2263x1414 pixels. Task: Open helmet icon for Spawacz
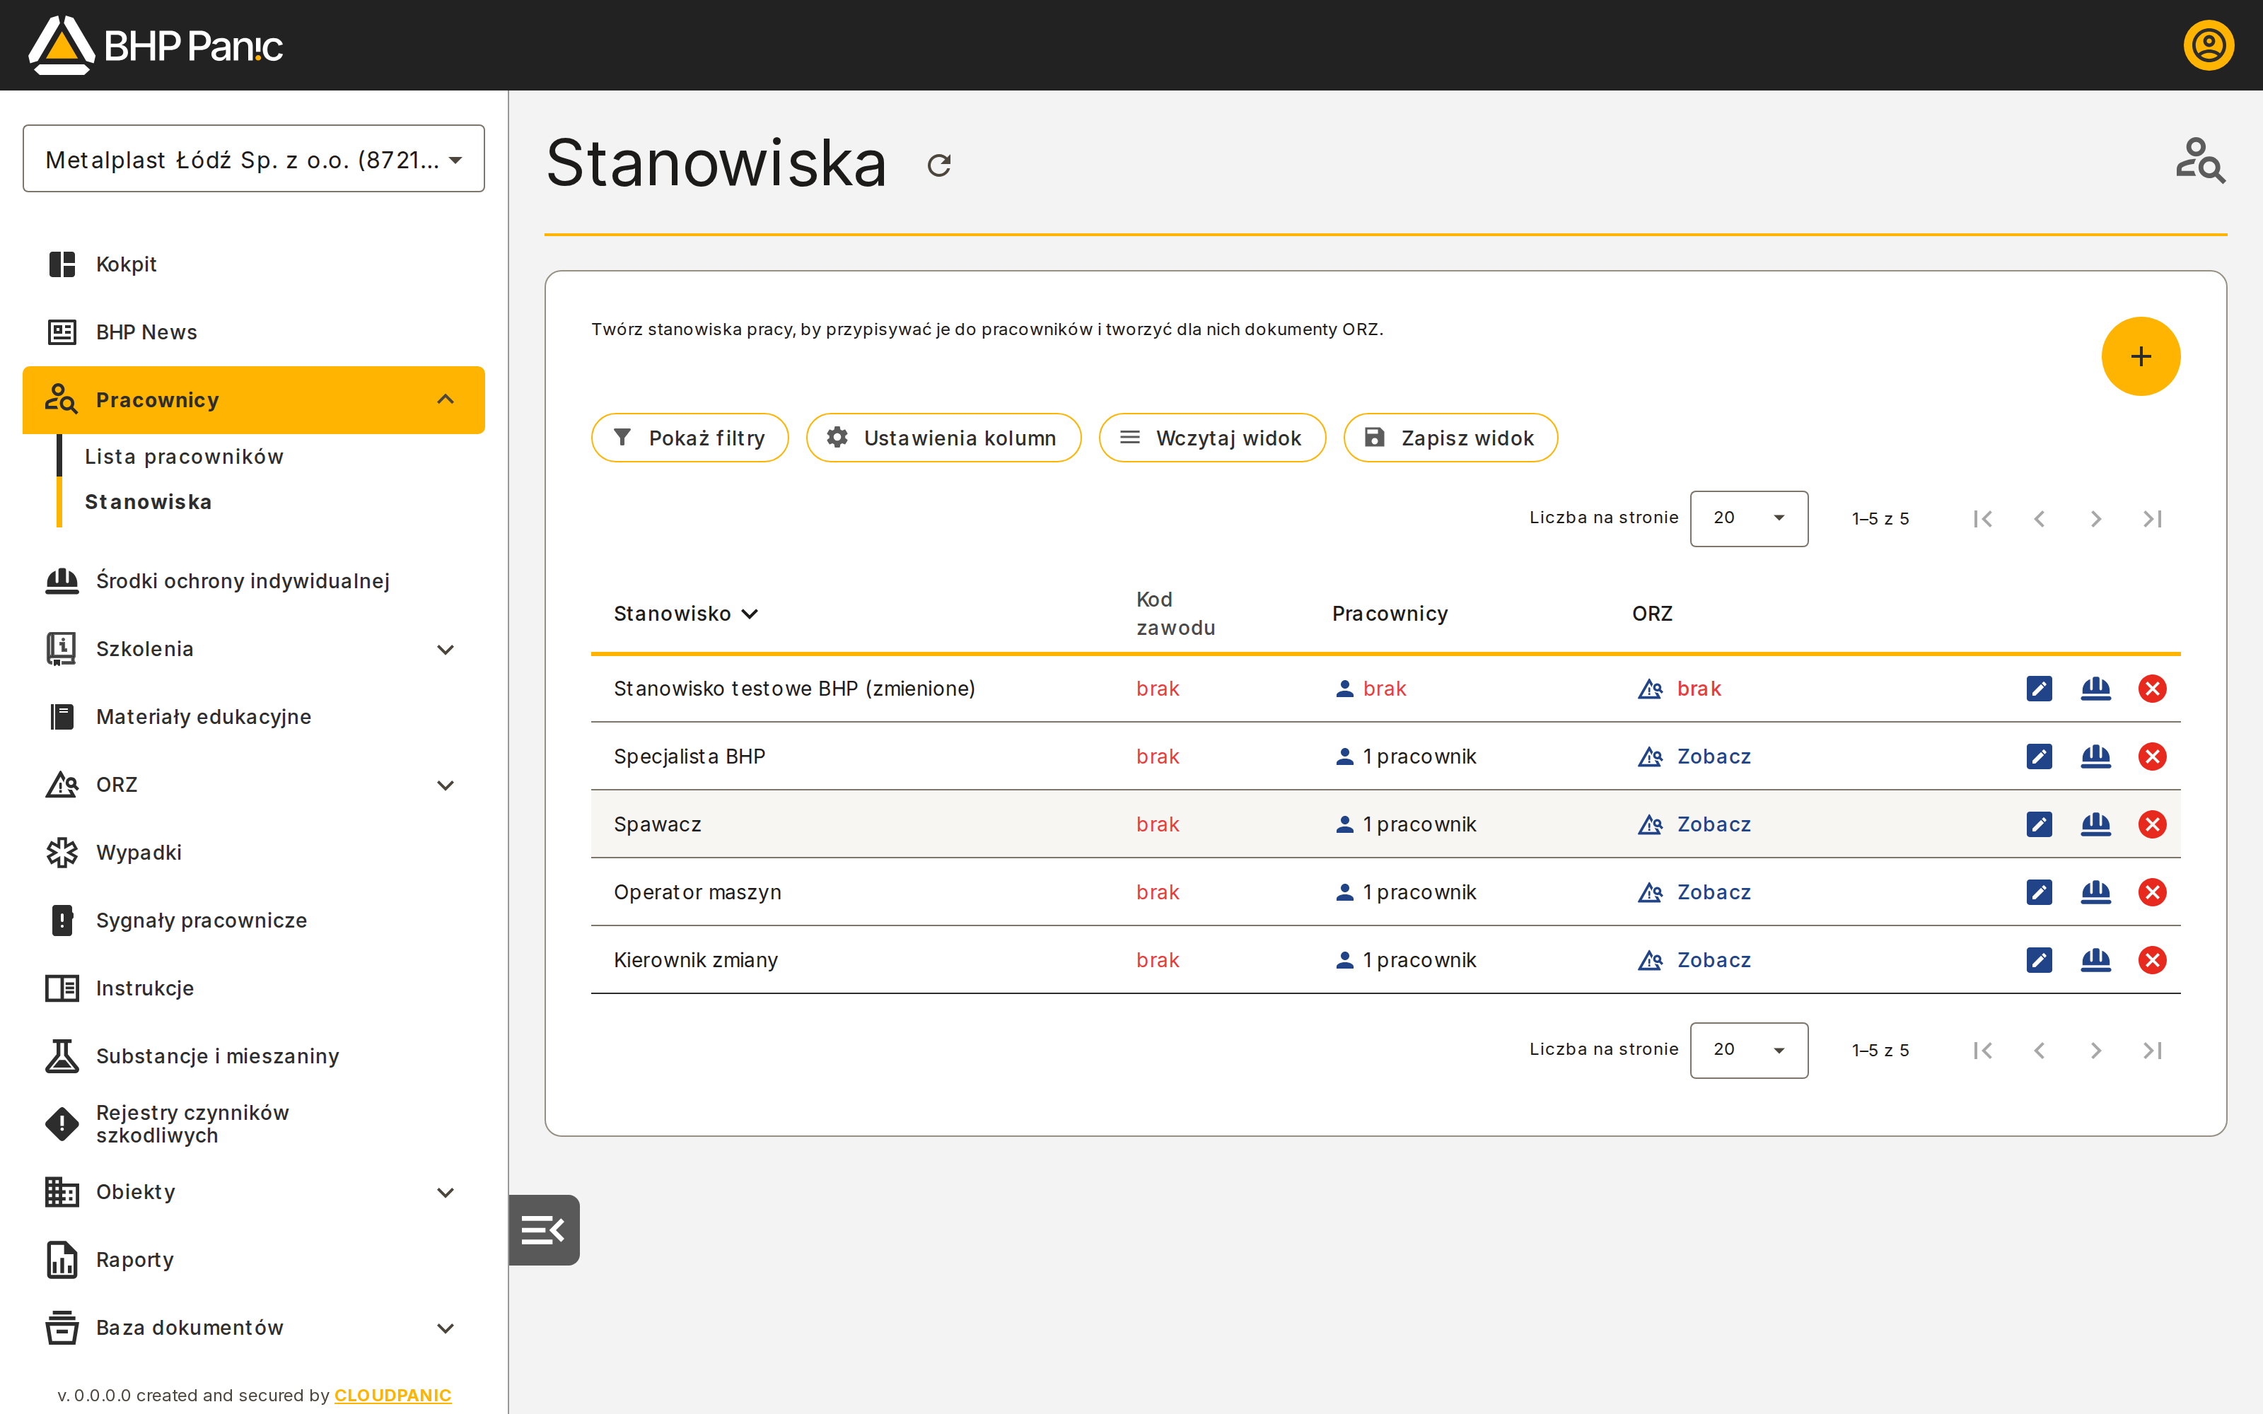(2095, 824)
